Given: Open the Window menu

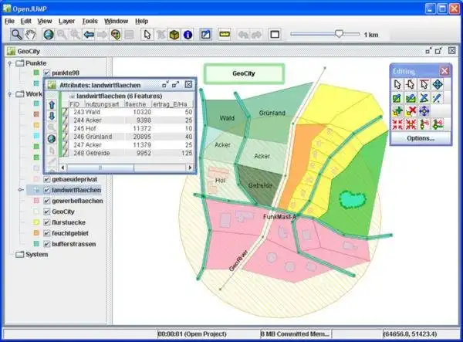Looking at the screenshot, I should [x=116, y=21].
